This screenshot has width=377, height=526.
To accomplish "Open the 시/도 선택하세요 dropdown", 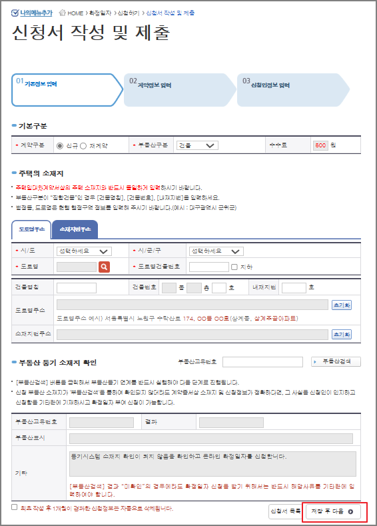I will 84,251.
